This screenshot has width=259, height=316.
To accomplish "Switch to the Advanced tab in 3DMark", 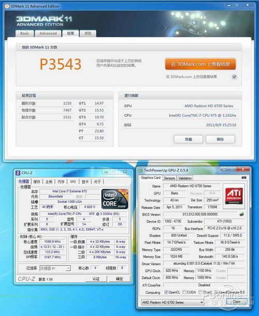I will (x=48, y=34).
